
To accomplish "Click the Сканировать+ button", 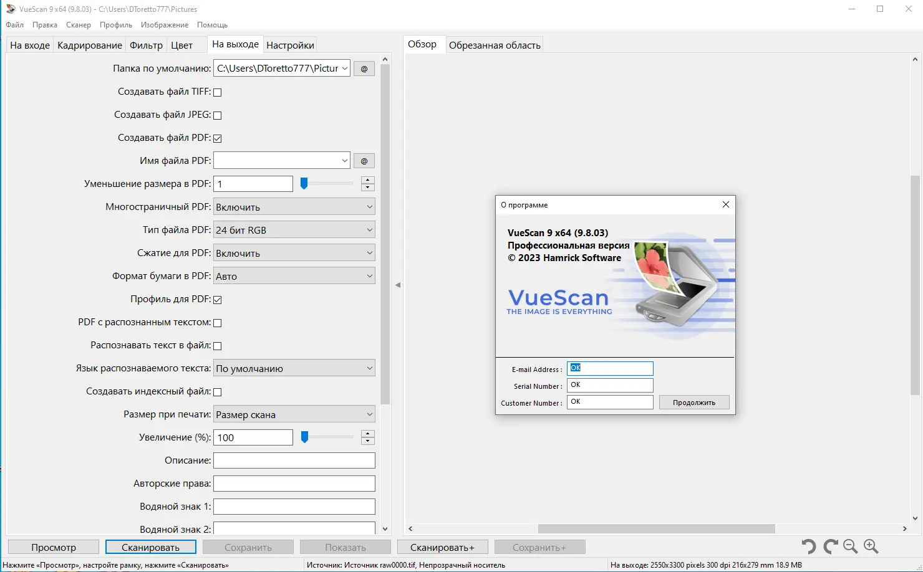I will coord(442,546).
